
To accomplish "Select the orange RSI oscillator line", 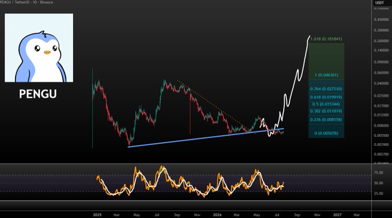I will click(190, 181).
